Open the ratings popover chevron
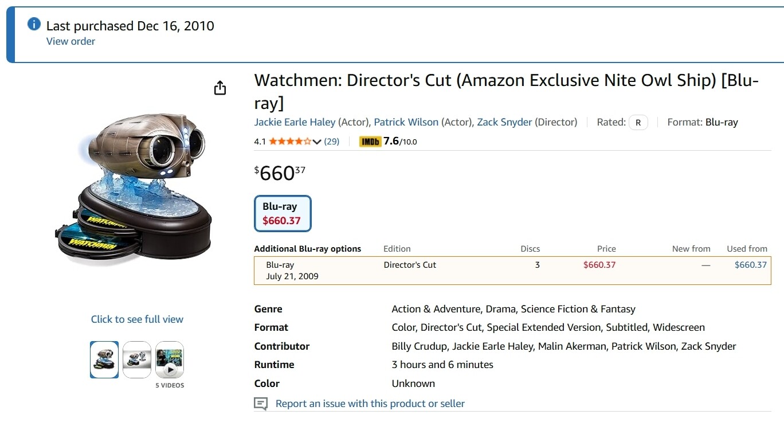 317,142
